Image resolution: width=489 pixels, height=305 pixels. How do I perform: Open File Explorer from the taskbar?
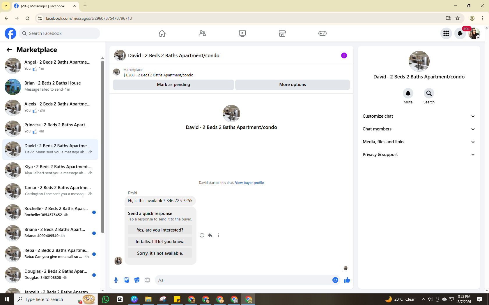[148, 299]
